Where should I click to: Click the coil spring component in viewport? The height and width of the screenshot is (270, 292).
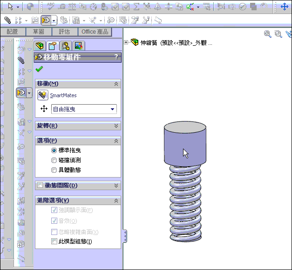pyautogui.click(x=185, y=204)
